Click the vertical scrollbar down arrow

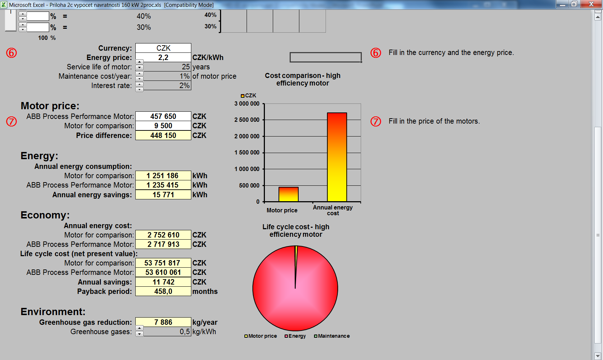pyautogui.click(x=598, y=356)
